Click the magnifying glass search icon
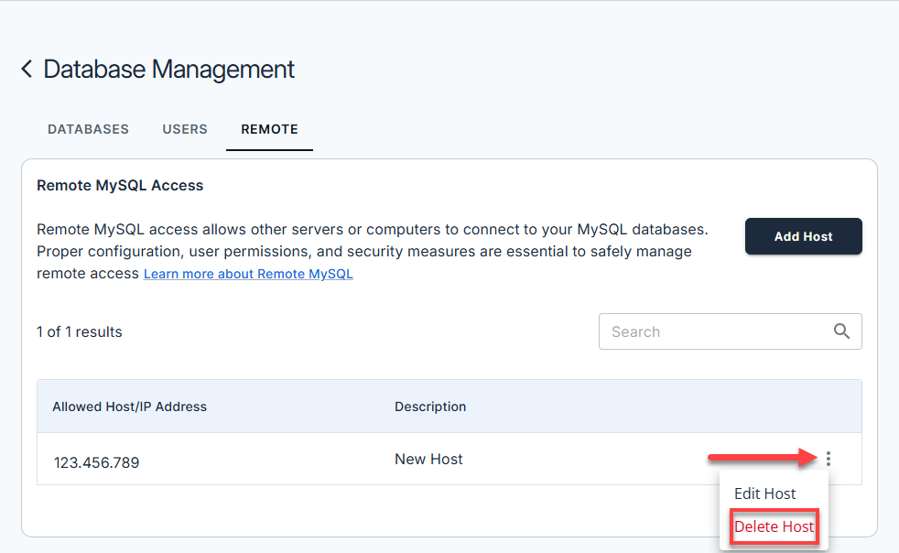Image resolution: width=899 pixels, height=553 pixels. (x=841, y=331)
